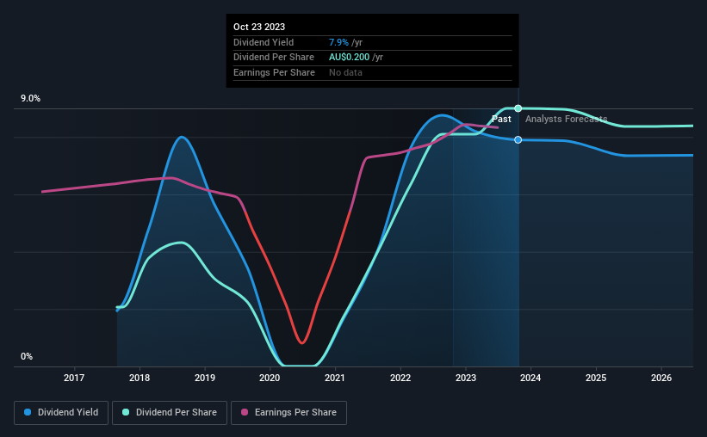Click the tooltip 'Earnings Per Share' row label

[x=274, y=72]
